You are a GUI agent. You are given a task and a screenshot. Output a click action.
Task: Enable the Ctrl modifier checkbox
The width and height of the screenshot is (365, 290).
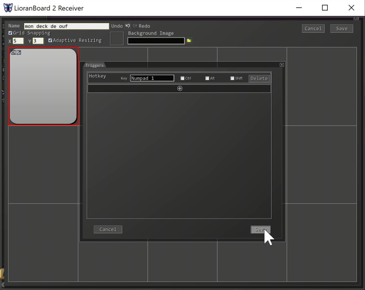(182, 78)
